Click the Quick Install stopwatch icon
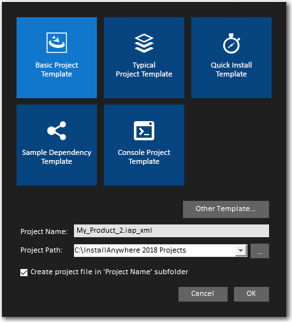The height and width of the screenshot is (322, 292). (x=231, y=43)
